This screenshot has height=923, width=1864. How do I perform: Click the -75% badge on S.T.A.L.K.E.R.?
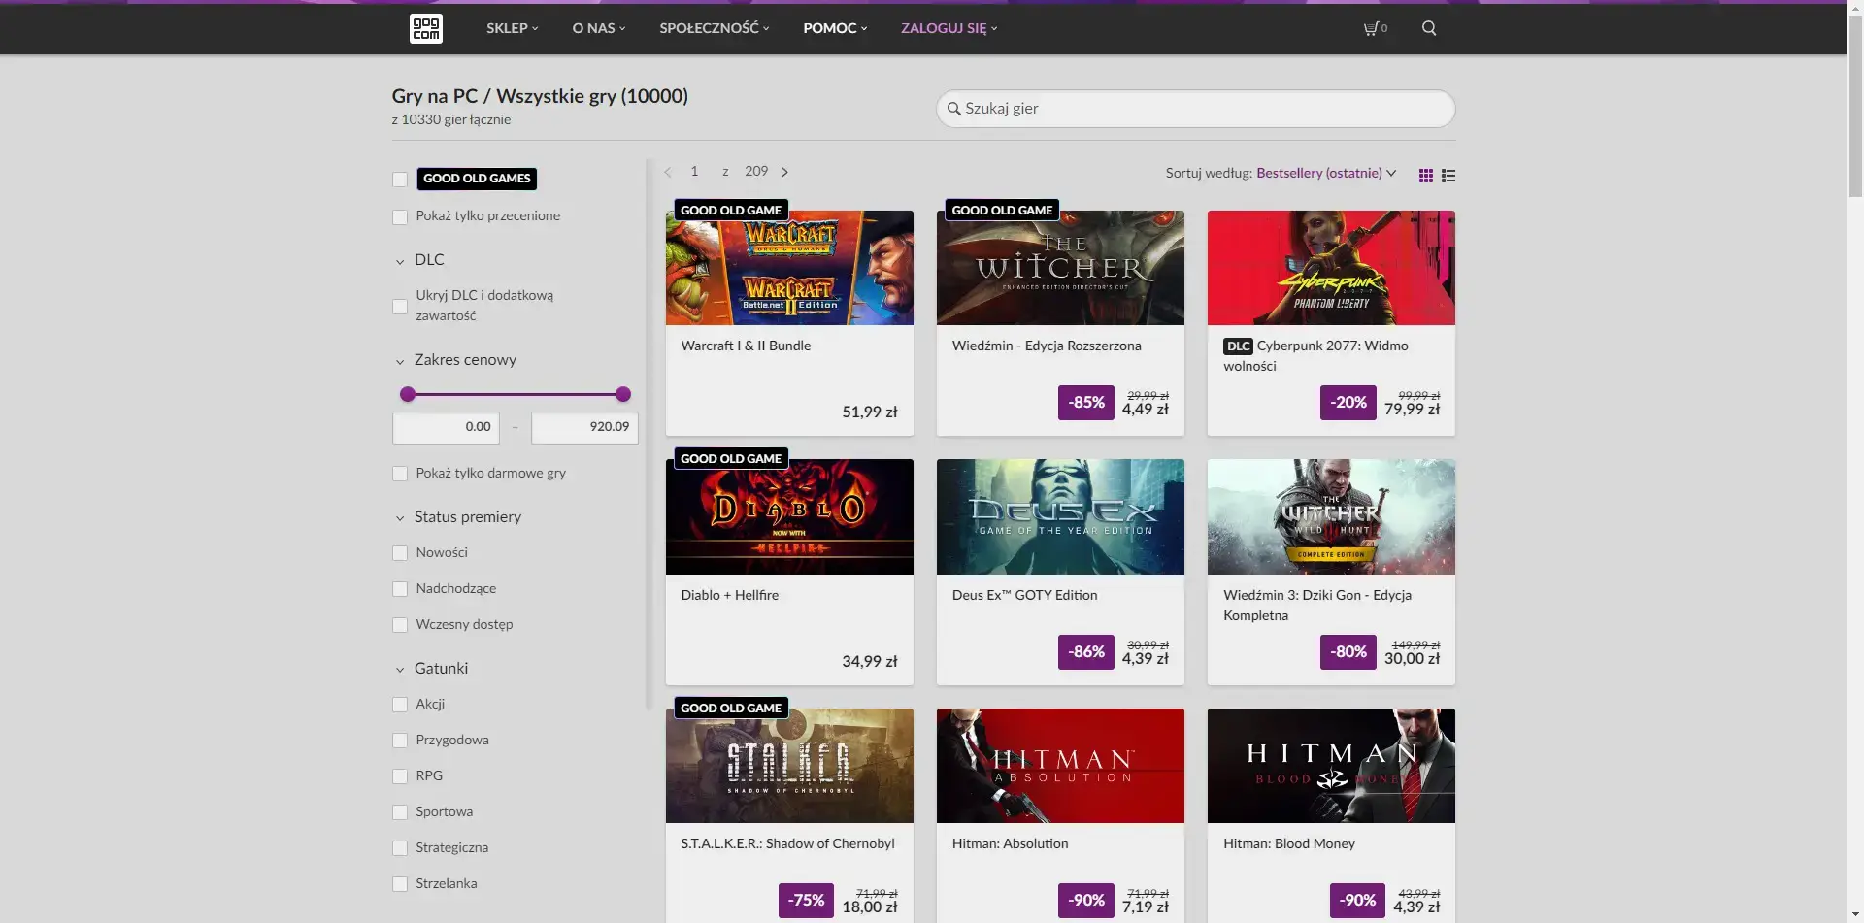pos(806,900)
